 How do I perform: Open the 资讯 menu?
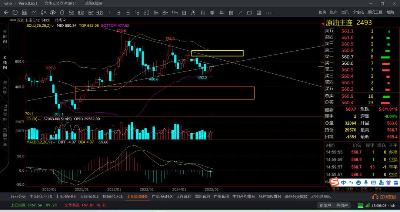pos(345,12)
